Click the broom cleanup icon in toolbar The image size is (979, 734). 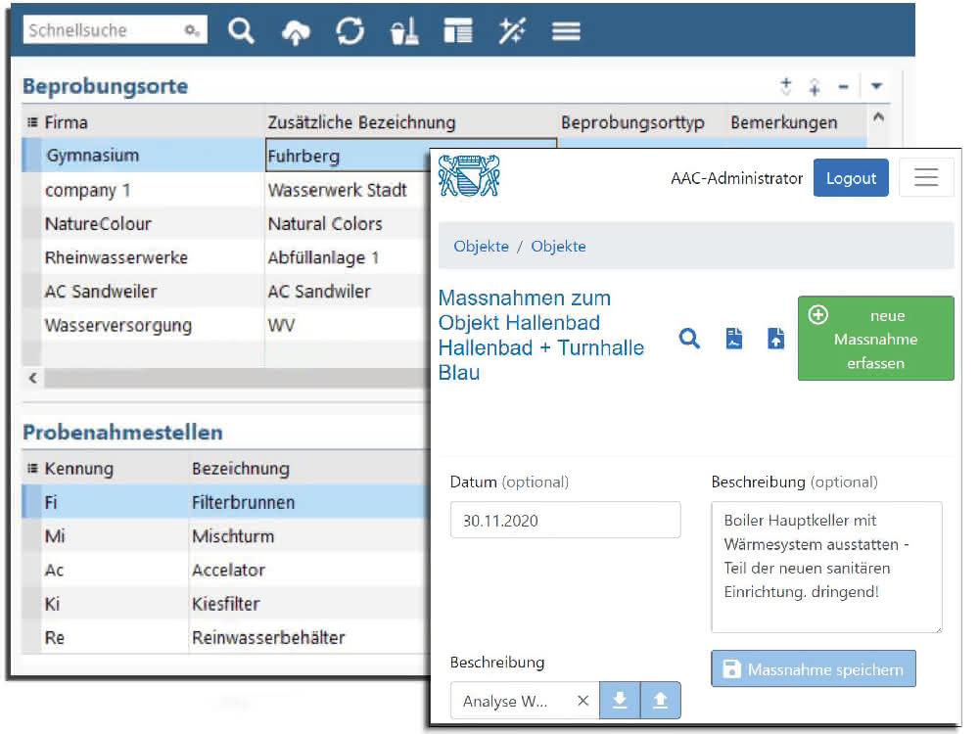pos(404,30)
